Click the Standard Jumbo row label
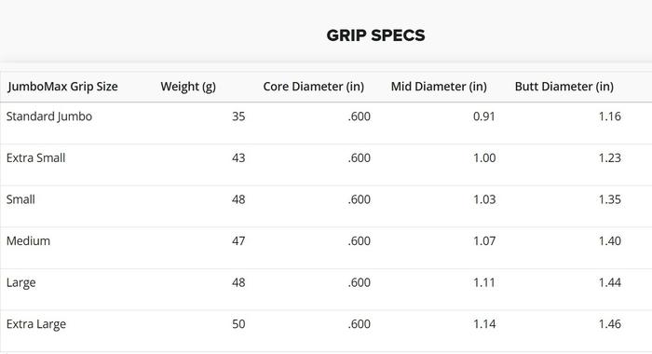This screenshot has height=354, width=652. (x=49, y=116)
